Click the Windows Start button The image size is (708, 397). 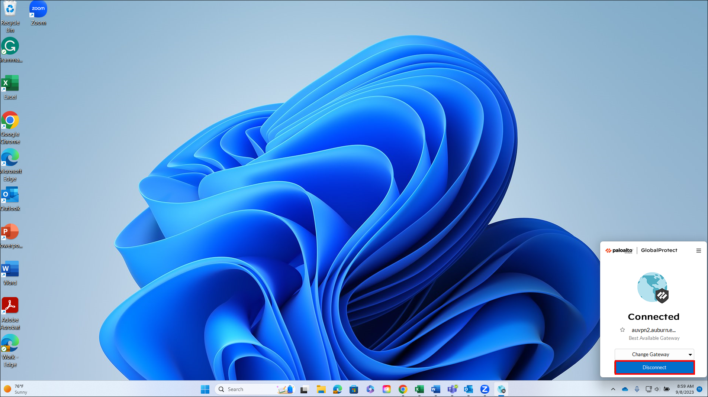point(205,389)
